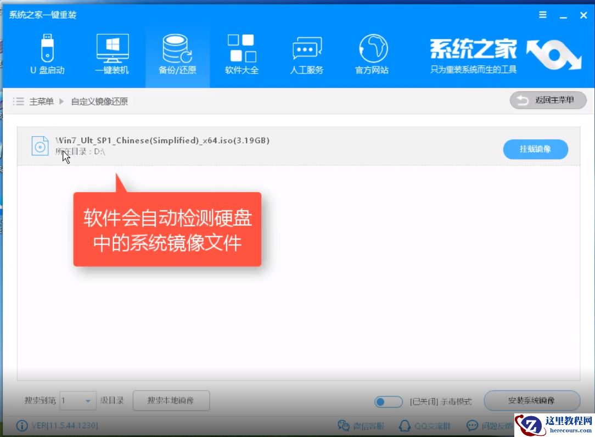This screenshot has width=595, height=437.
Task: Open the directory level dropdown
Action: (x=77, y=401)
